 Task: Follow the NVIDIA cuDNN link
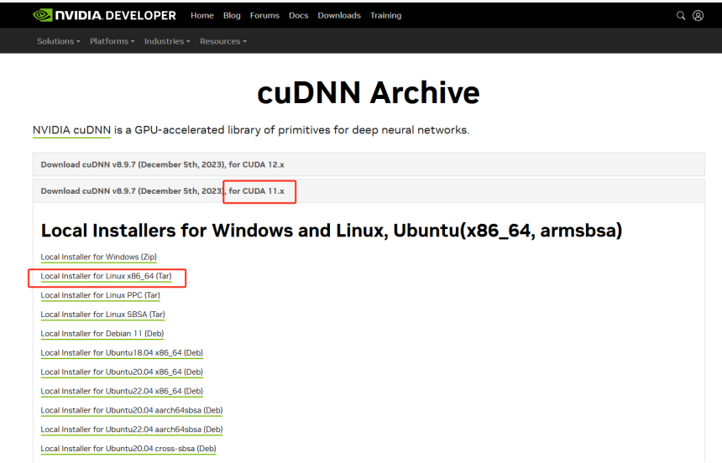point(72,130)
